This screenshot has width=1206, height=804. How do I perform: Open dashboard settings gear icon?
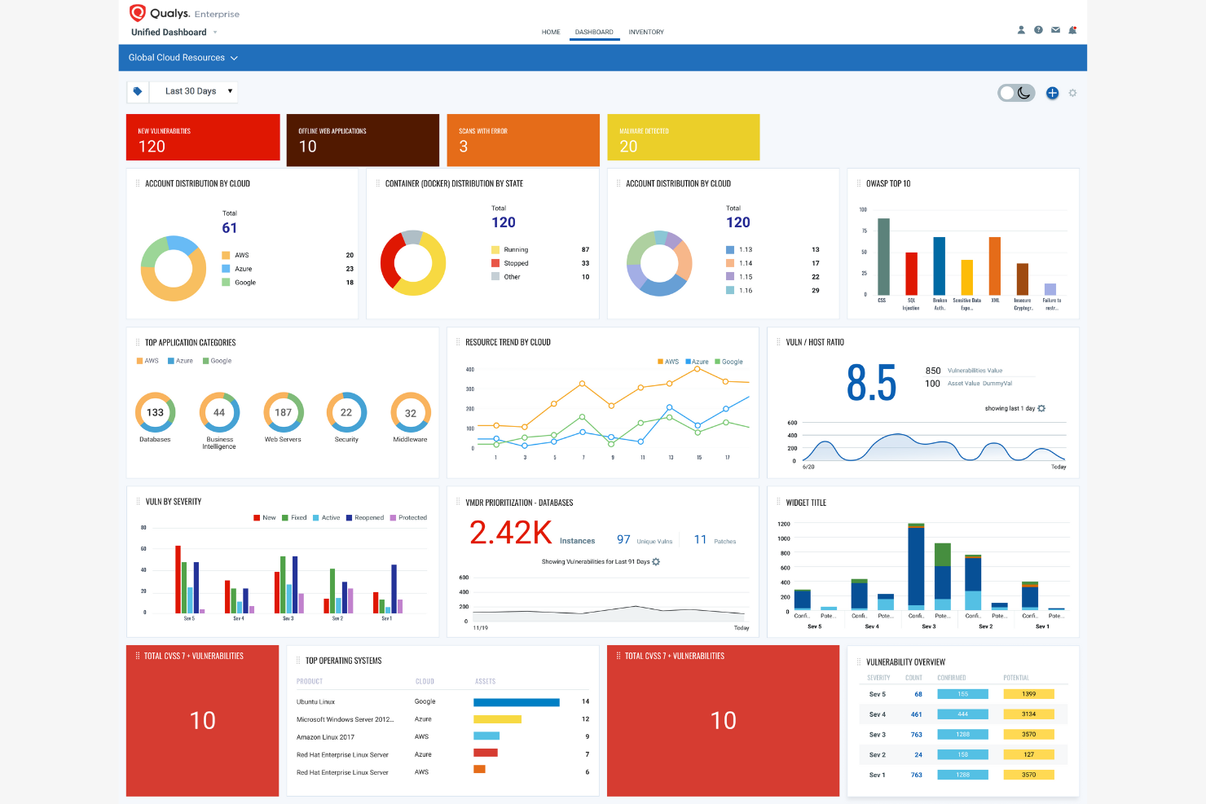coord(1072,93)
